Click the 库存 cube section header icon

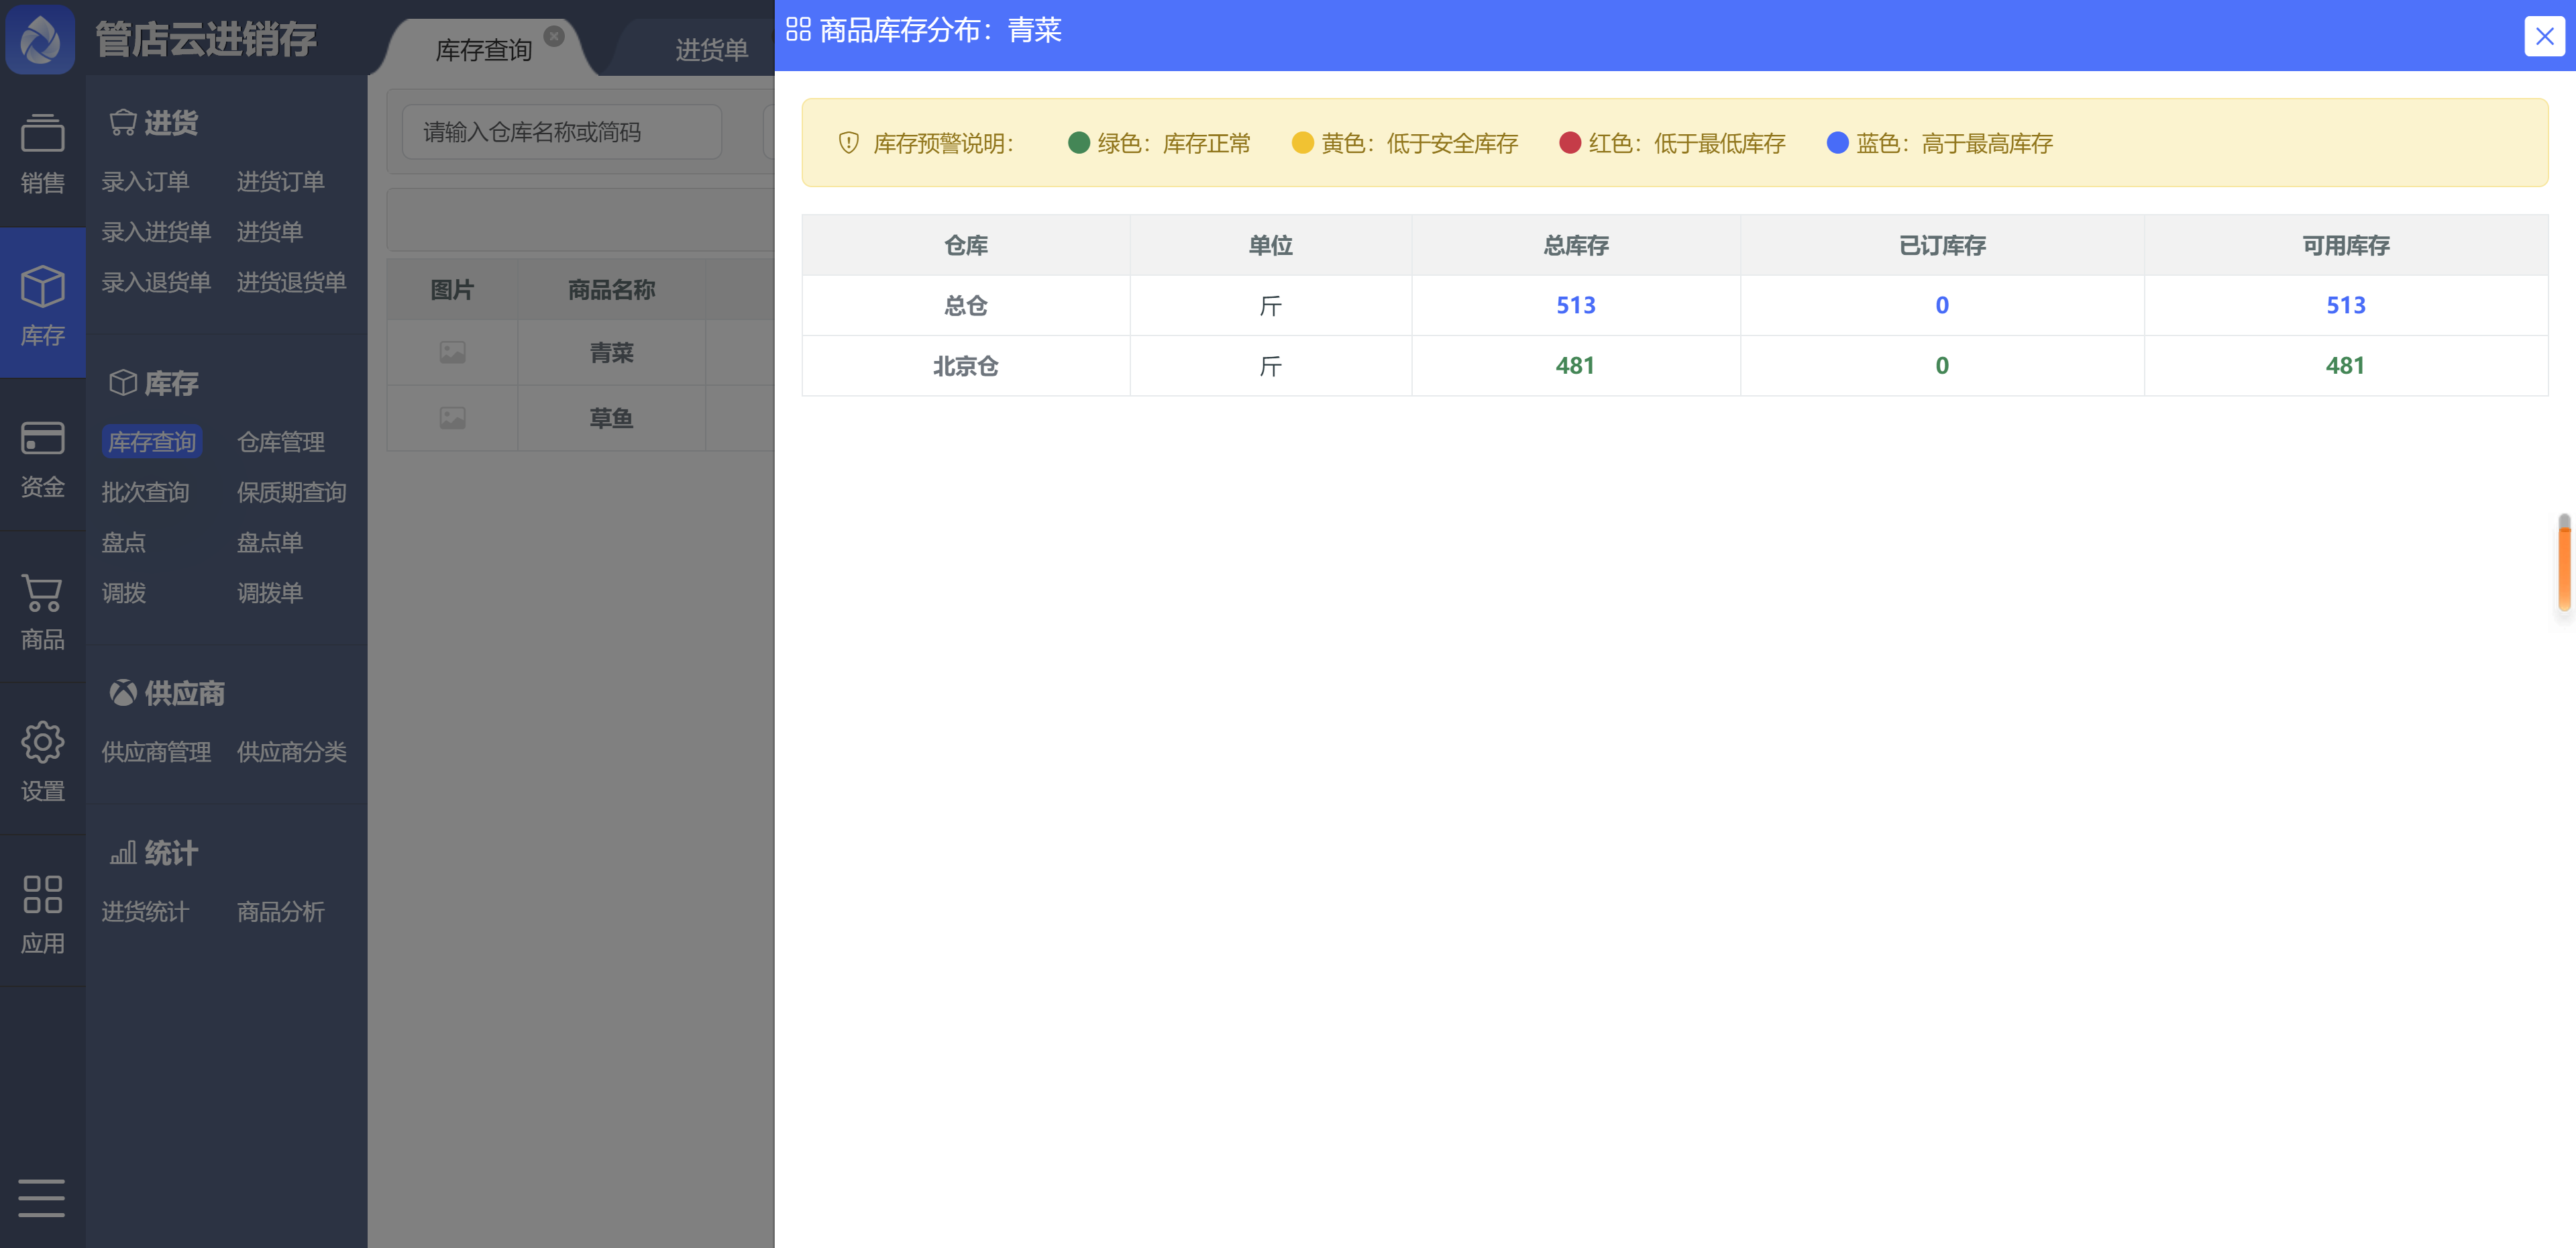(123, 382)
